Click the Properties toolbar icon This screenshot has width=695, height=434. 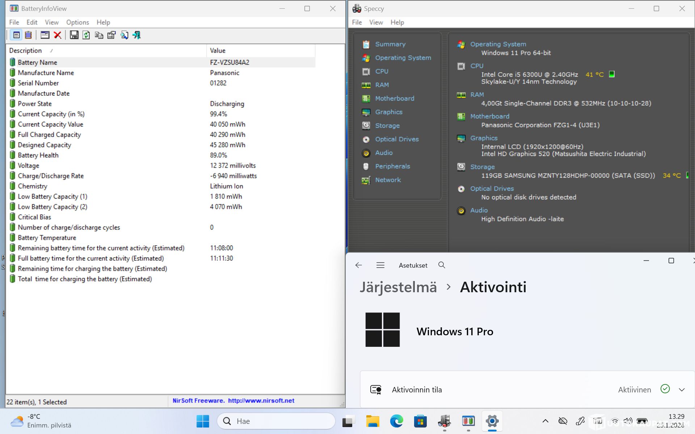tap(111, 35)
